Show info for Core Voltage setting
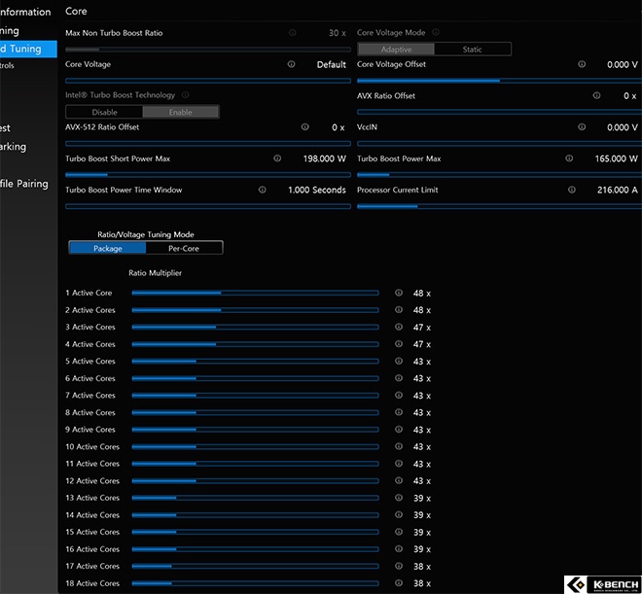 click(x=291, y=64)
